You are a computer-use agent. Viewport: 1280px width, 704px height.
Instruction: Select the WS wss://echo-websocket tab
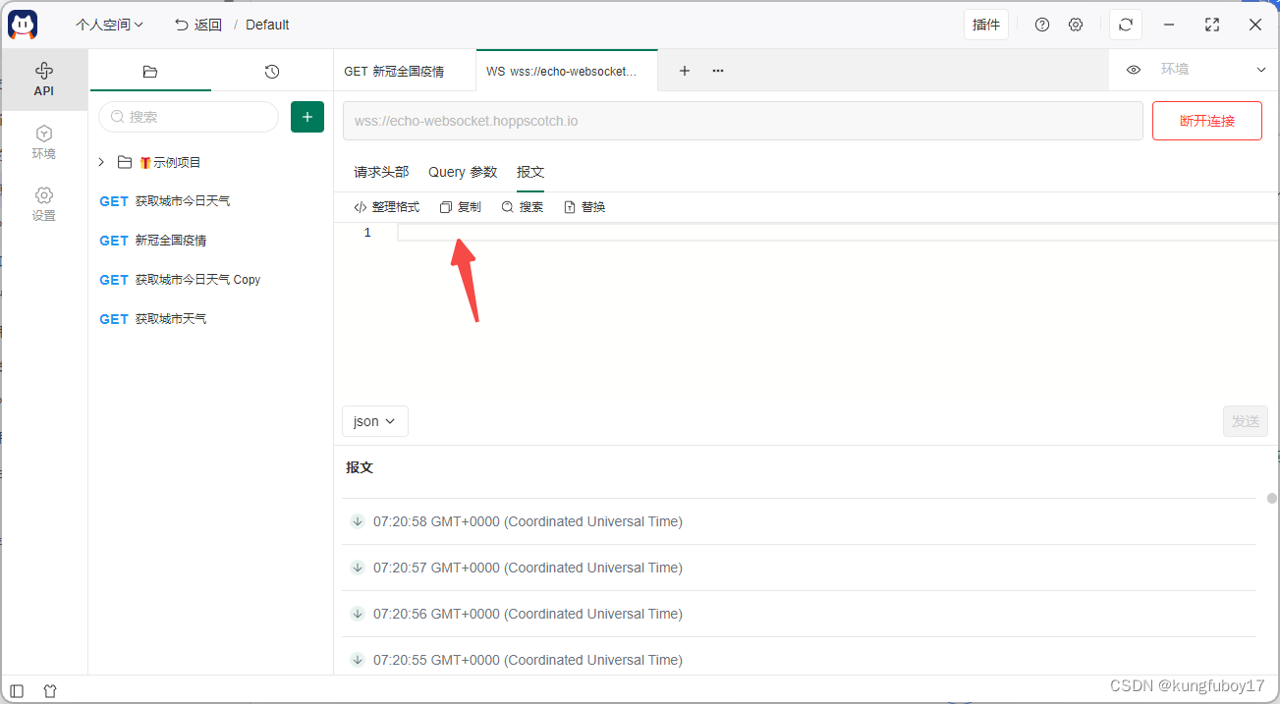click(x=567, y=71)
